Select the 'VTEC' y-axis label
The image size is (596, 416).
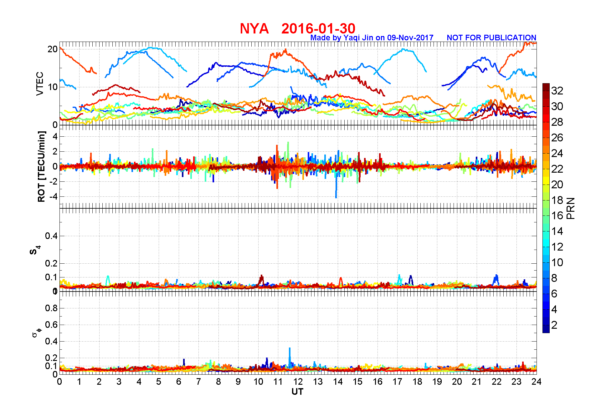click(40, 84)
